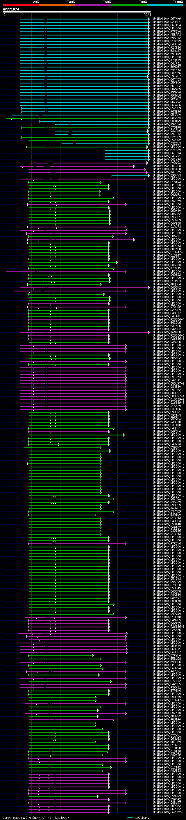186x820 pixels.
Task: Select hit label UniRef100_A7RGY6
Action: (167, 544)
